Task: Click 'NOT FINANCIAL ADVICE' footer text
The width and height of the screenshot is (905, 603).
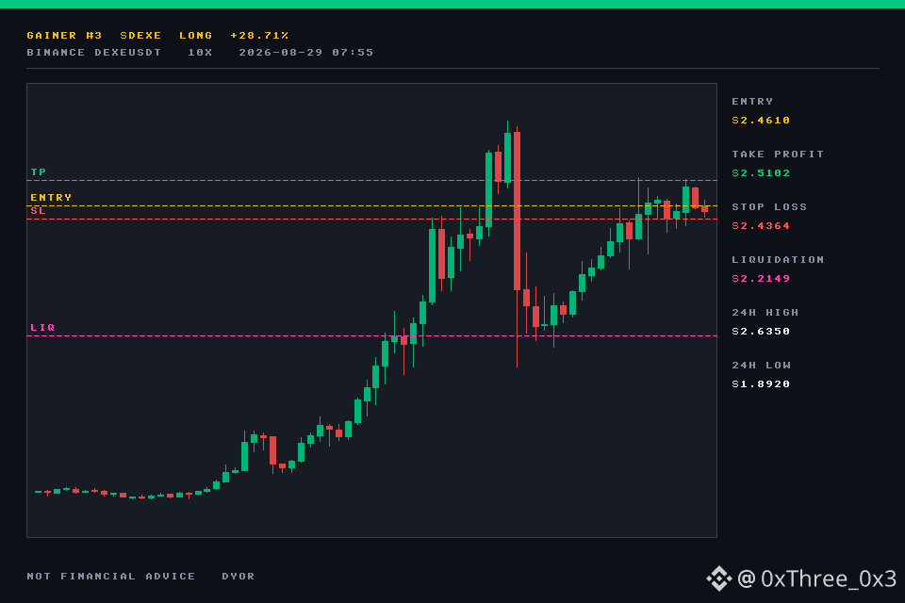Action: pyautogui.click(x=111, y=577)
